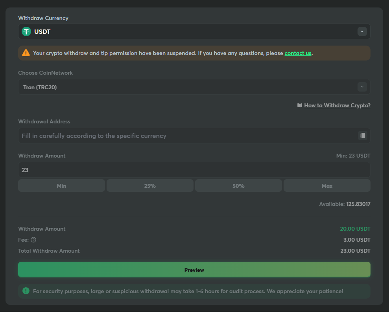Open the address book icon in Withdrawal Address
This screenshot has height=312, width=389.
[x=362, y=136]
